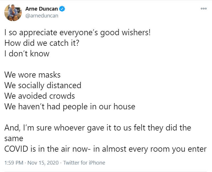
Task: Click the line "I so appreciate everyone's good wishers!"
Action: point(77,32)
